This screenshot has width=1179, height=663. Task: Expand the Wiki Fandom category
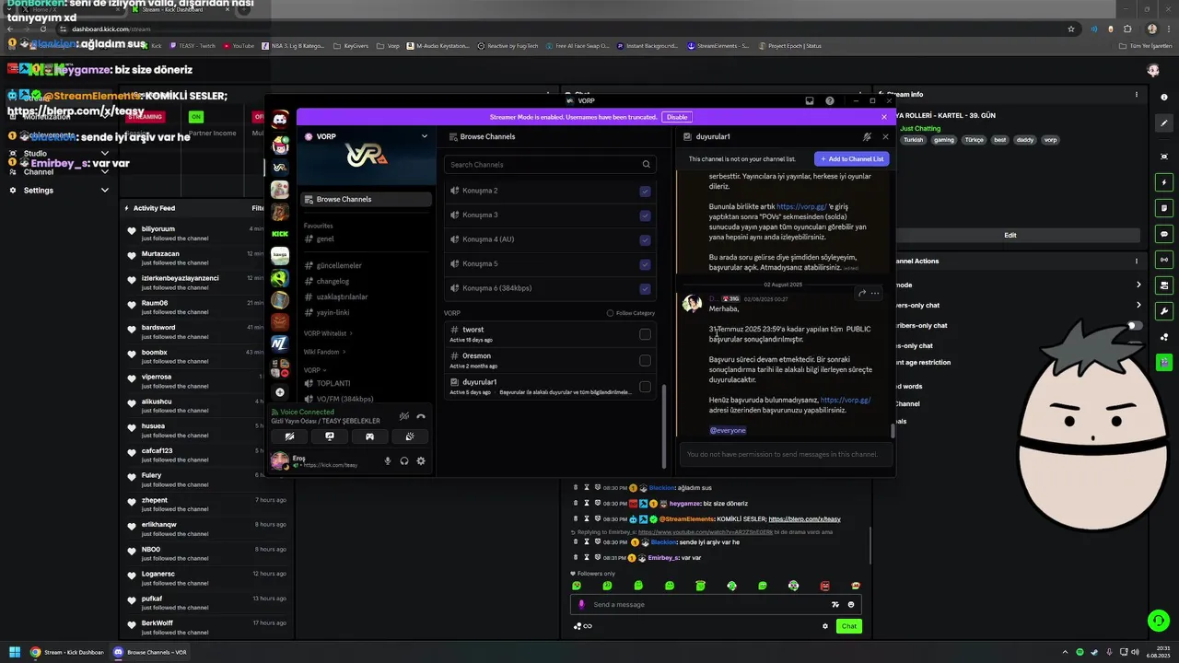tap(324, 352)
